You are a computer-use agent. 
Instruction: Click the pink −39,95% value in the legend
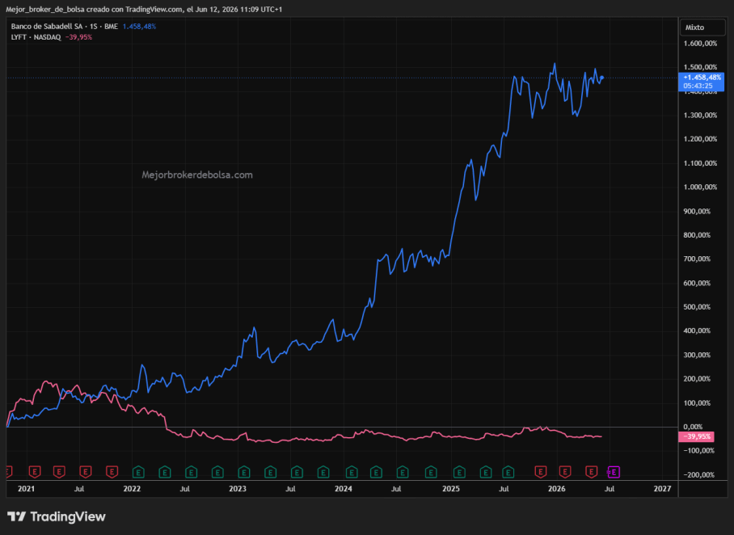78,37
